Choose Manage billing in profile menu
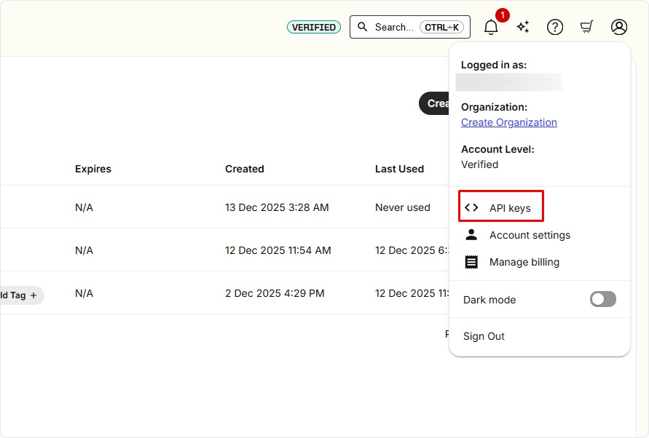The width and height of the screenshot is (649, 438). pyautogui.click(x=524, y=262)
